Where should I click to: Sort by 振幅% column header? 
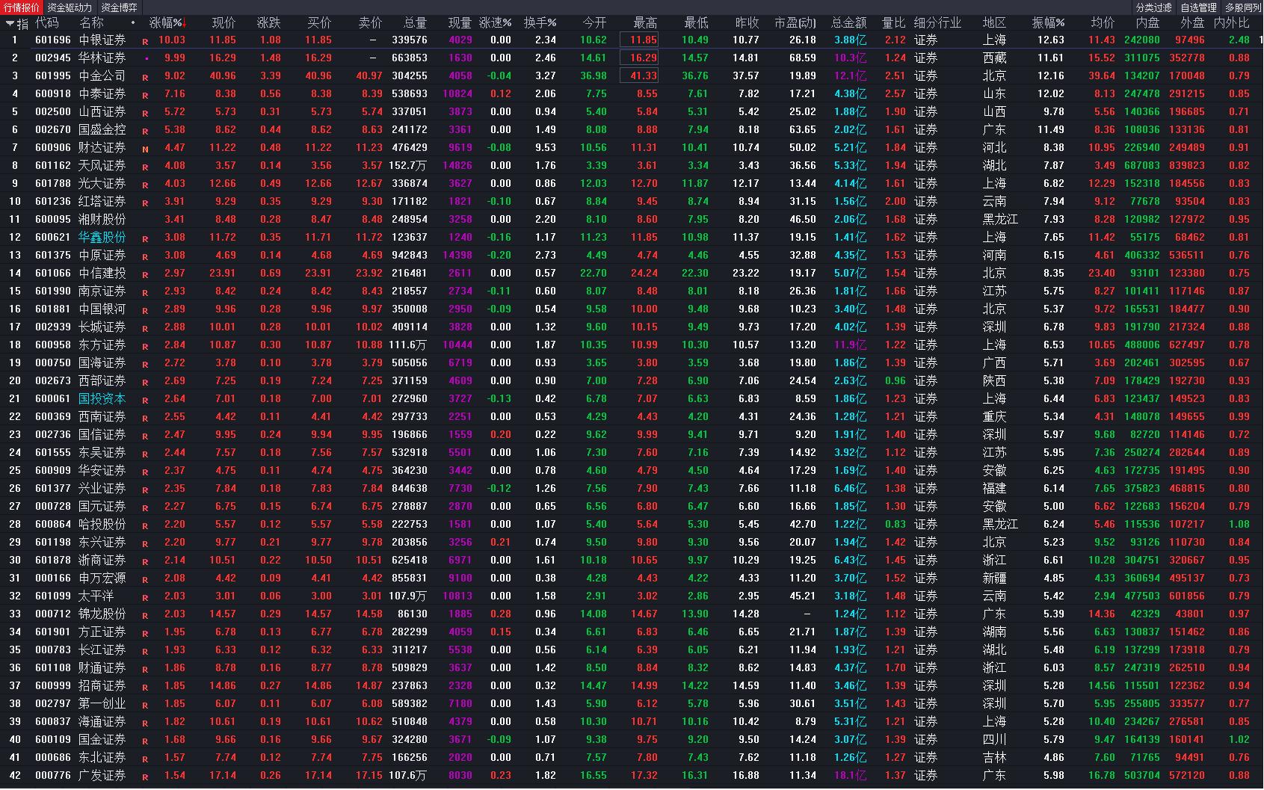(1049, 23)
